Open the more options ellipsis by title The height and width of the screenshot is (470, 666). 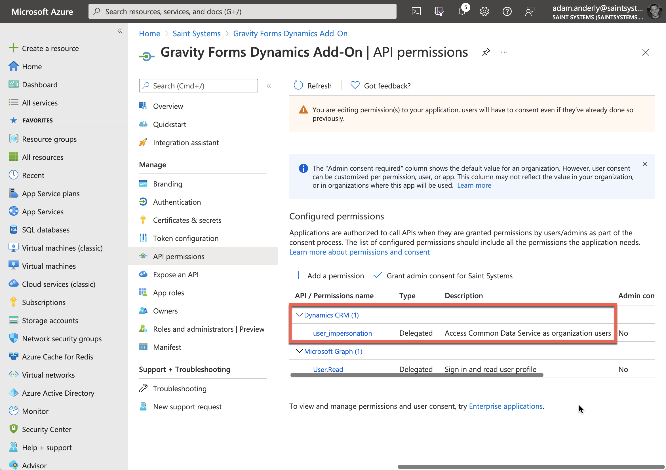coord(504,52)
